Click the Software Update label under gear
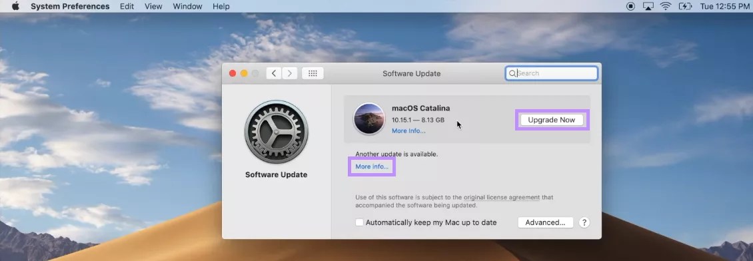The width and height of the screenshot is (753, 261). click(x=276, y=174)
